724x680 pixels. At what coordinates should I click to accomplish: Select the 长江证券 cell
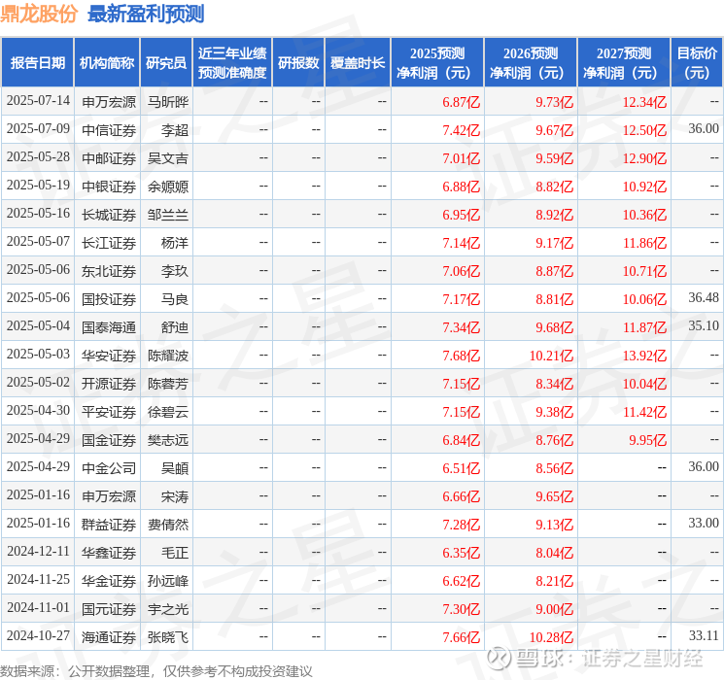click(109, 243)
